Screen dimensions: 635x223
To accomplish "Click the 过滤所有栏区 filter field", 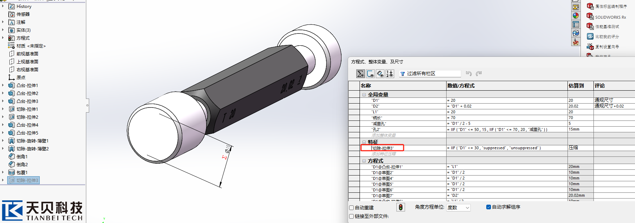I will click(430, 73).
